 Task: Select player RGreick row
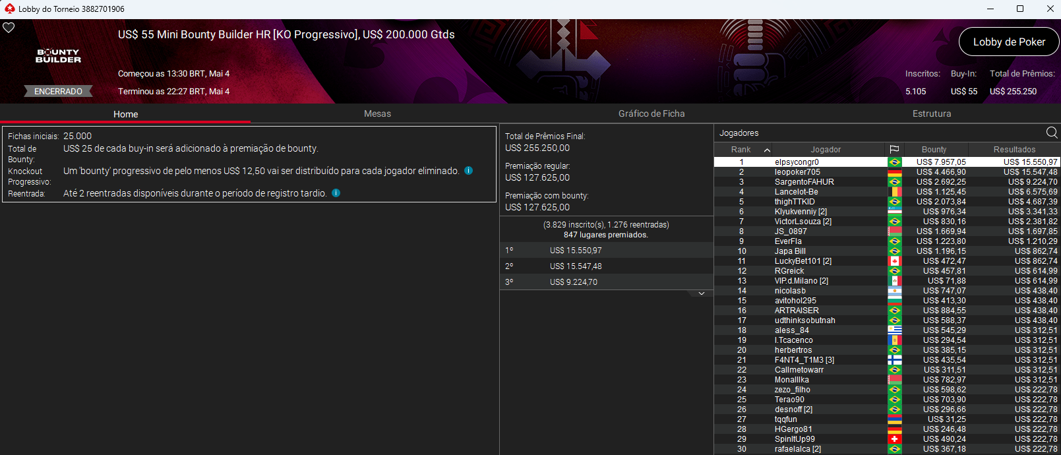coord(887,271)
